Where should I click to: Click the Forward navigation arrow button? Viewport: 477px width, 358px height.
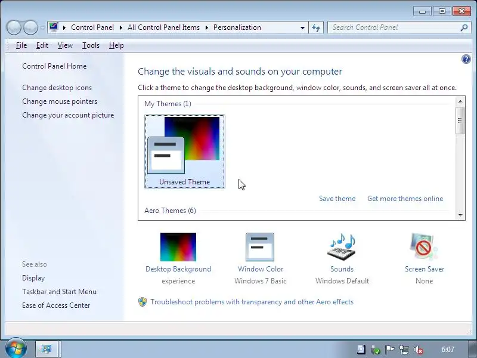30,27
